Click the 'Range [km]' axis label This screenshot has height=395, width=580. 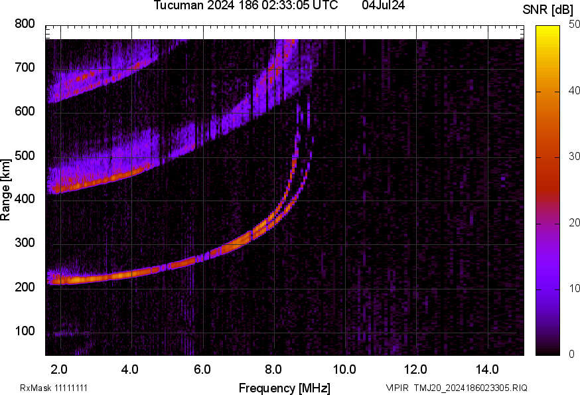[x=5, y=190]
